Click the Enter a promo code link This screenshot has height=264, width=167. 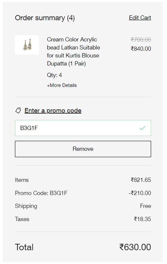pos(53,111)
